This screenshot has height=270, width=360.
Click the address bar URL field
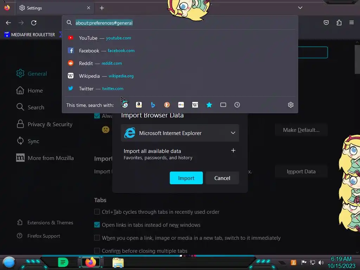[x=180, y=23]
